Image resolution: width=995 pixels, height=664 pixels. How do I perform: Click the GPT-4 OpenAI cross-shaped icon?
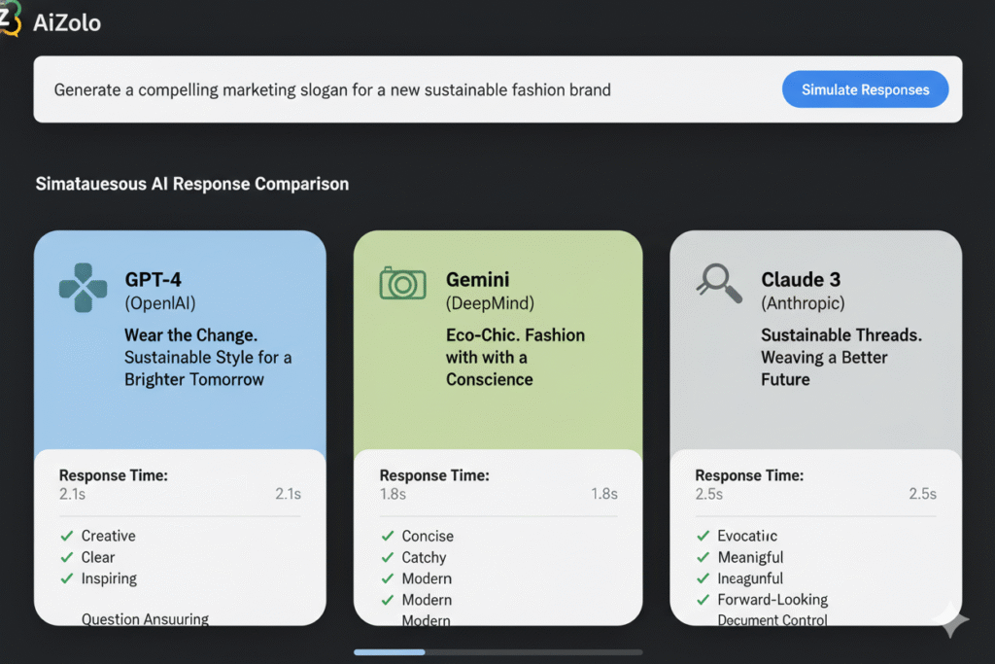[x=83, y=288]
